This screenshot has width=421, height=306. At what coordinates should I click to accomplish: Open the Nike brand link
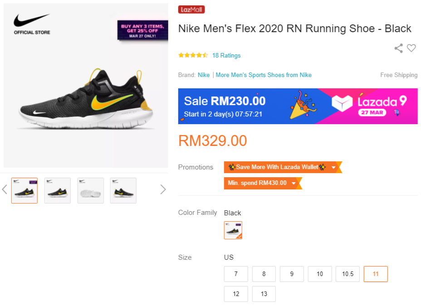tap(204, 75)
